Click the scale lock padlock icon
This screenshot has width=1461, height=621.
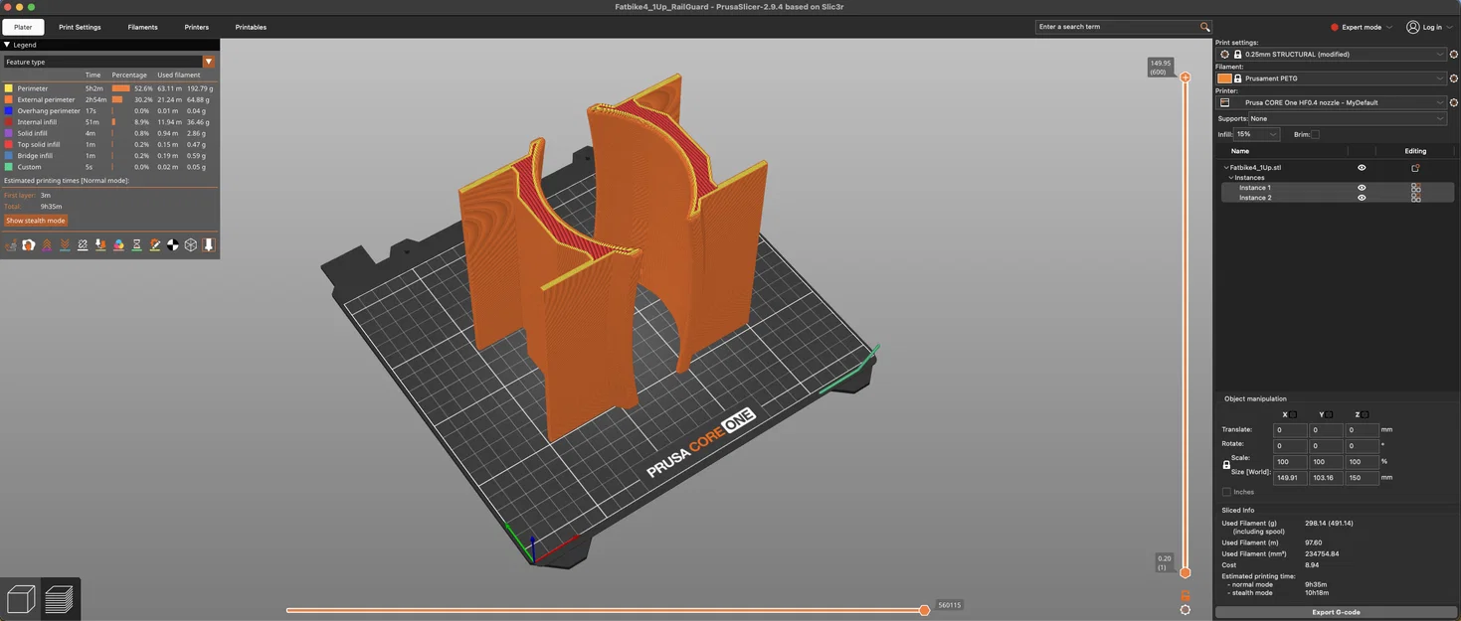pos(1226,465)
